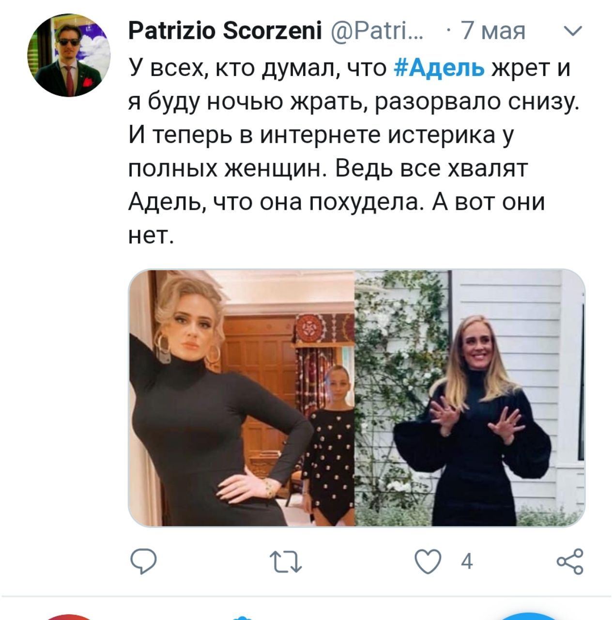Image resolution: width=613 pixels, height=620 pixels.
Task: Open the reply speech bubble icon
Action: 144,562
